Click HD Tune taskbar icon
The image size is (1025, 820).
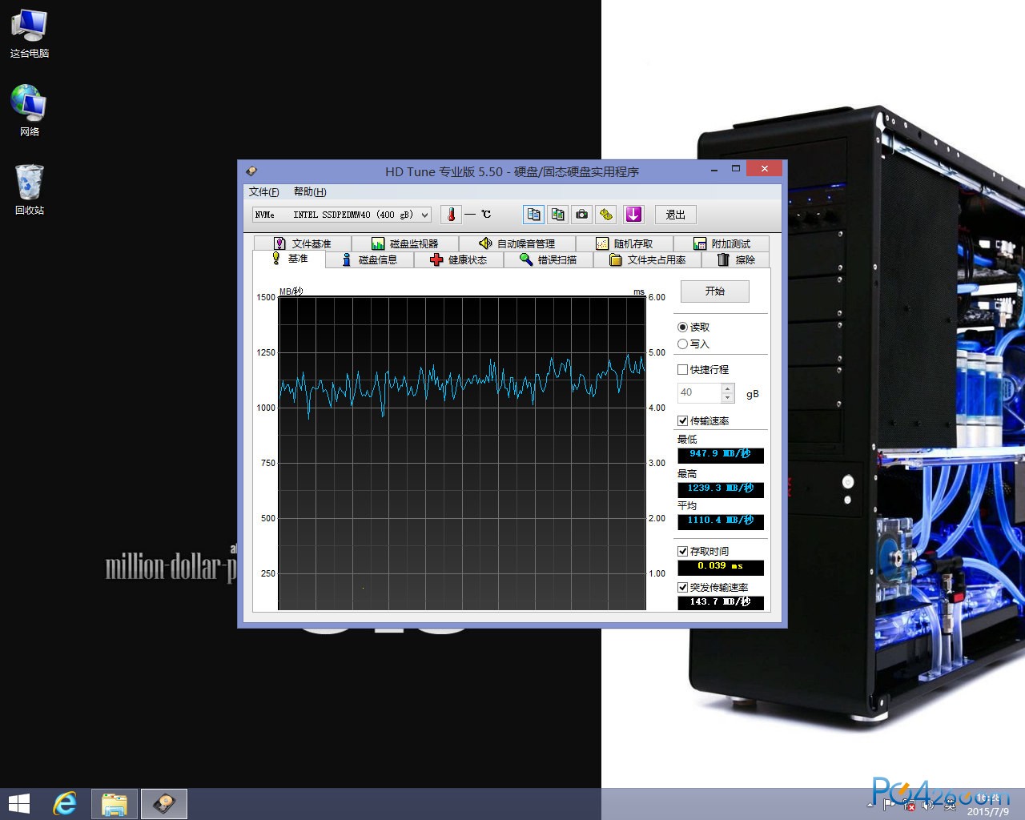point(165,804)
